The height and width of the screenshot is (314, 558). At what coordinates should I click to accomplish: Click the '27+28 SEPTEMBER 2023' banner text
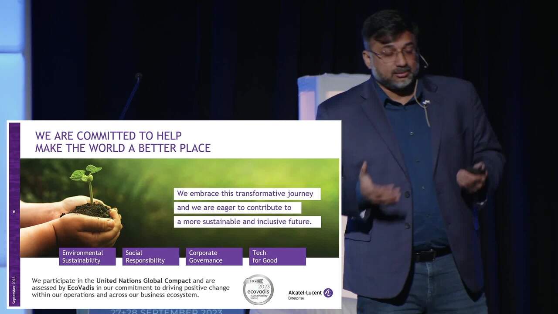pos(167,311)
